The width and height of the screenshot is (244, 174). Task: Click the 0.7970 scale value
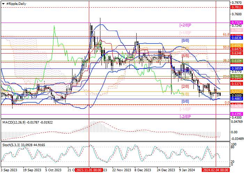237,3
